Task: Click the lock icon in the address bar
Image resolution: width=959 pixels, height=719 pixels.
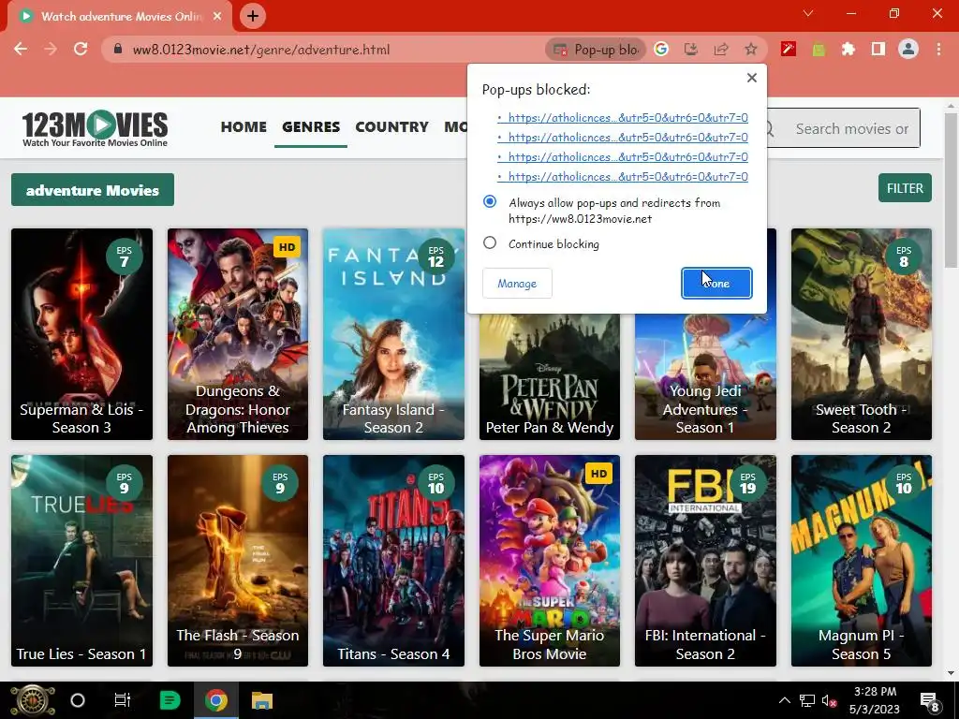Action: [118, 49]
